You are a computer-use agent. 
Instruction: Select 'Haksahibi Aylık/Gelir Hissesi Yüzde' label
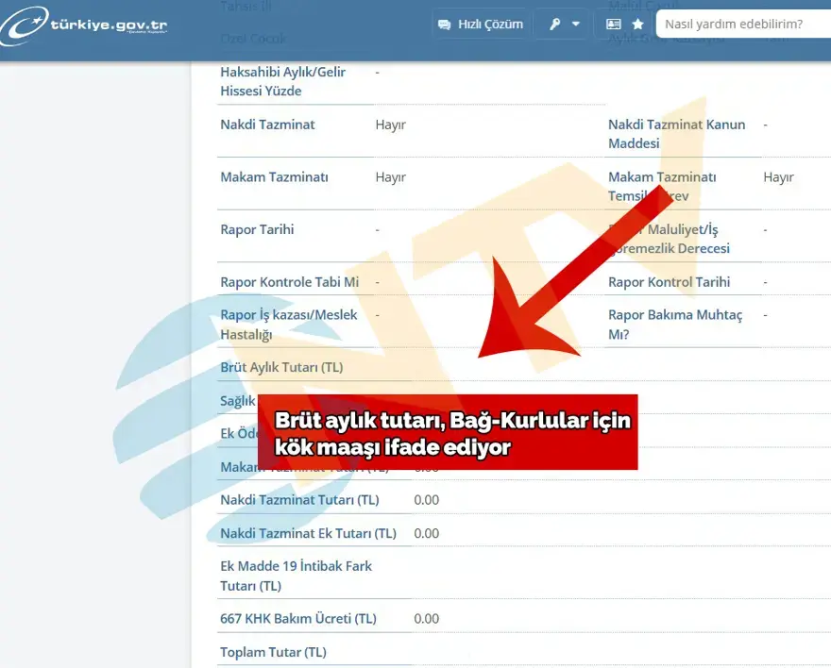click(282, 81)
